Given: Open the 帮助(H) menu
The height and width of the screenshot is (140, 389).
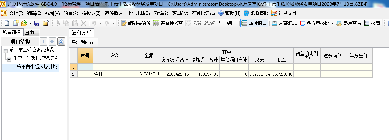Looking at the screenshot, I should click(x=230, y=13).
